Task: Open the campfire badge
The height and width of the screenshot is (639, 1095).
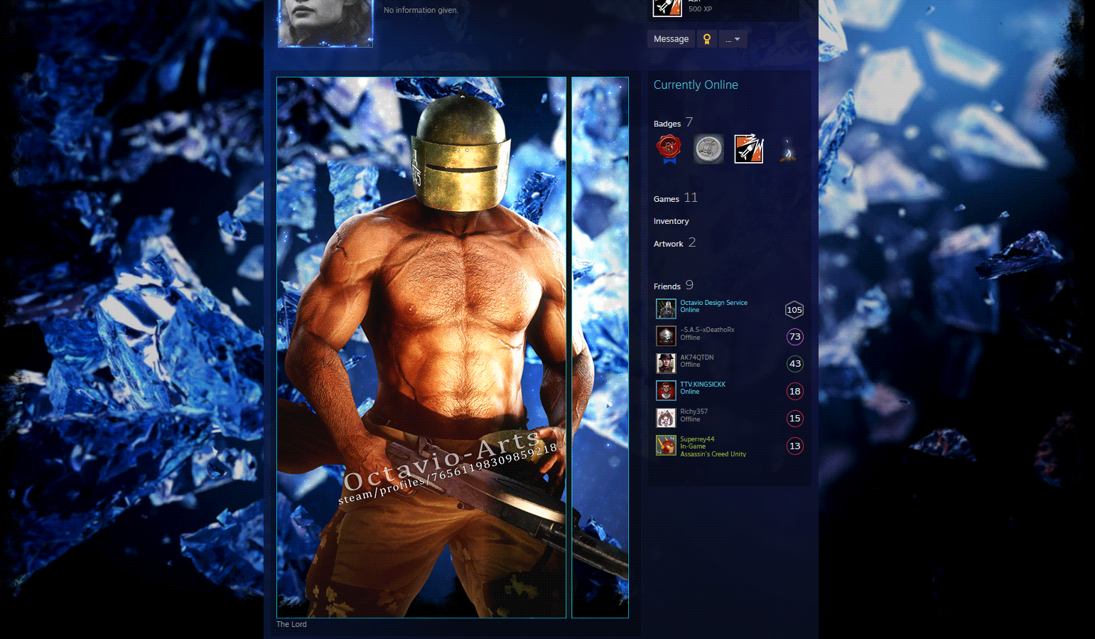Action: (788, 149)
